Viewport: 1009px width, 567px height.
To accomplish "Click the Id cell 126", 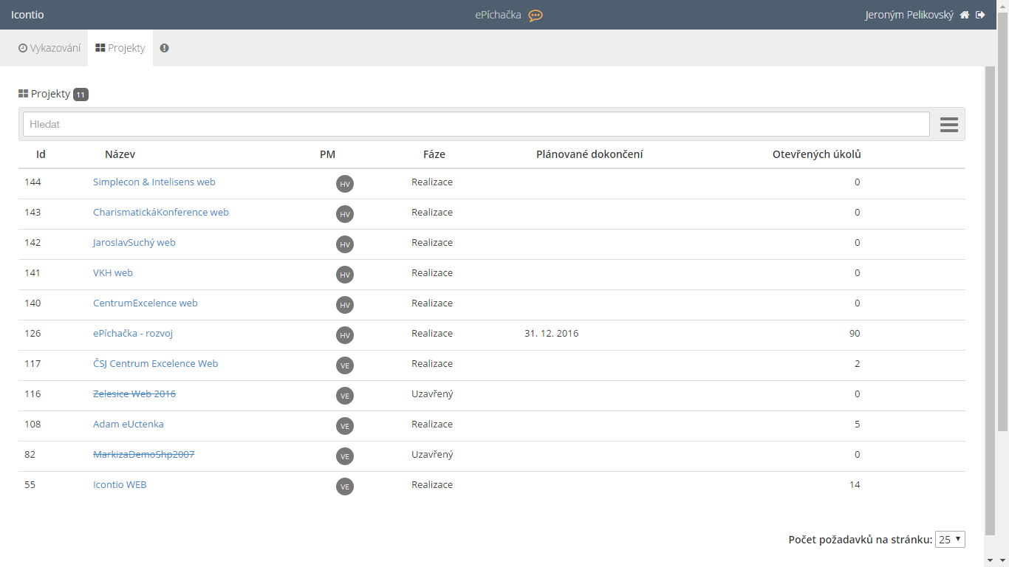I will point(33,333).
